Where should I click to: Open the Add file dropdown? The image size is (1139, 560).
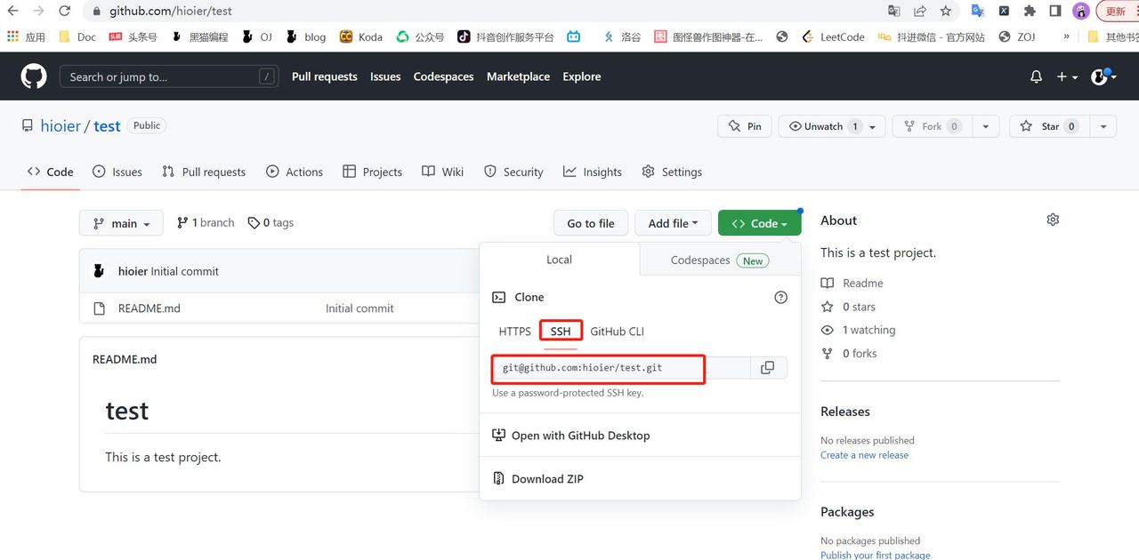click(673, 223)
